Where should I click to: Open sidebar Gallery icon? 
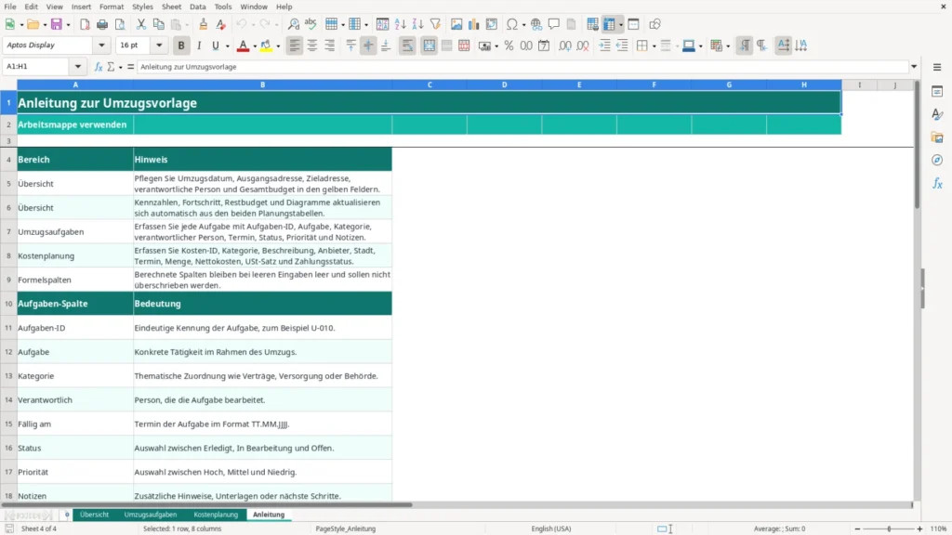click(937, 137)
